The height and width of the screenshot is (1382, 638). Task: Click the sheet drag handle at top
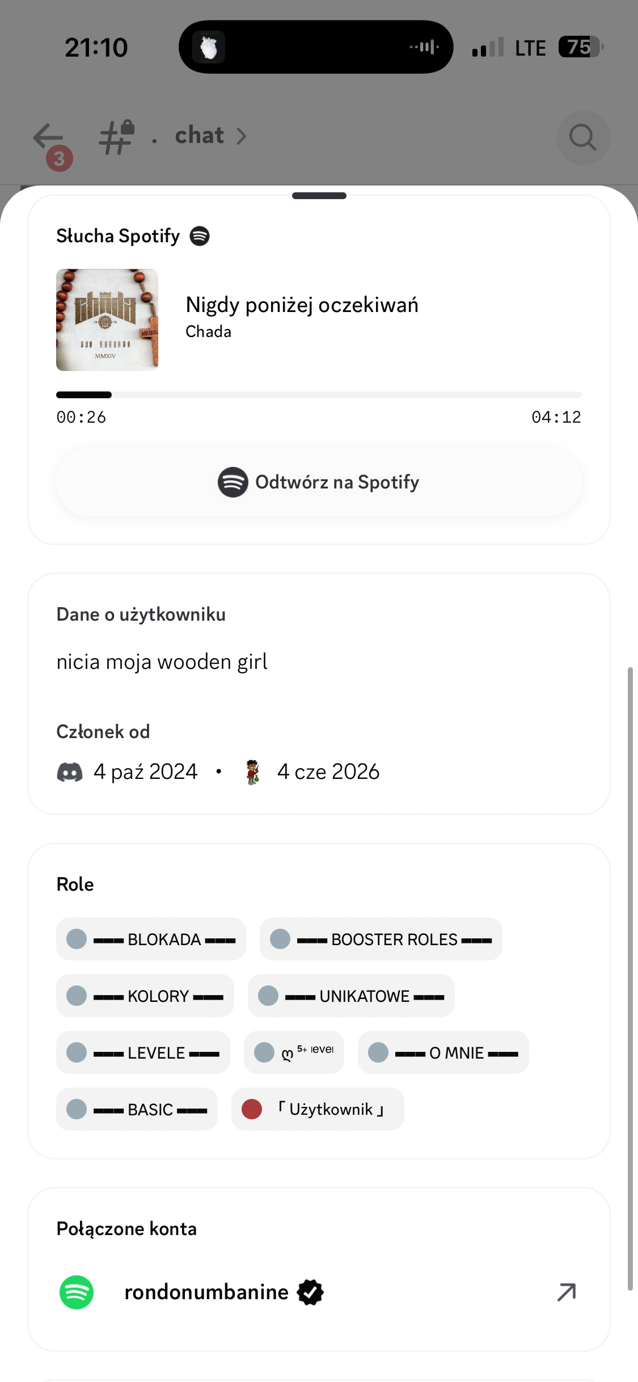click(x=319, y=196)
